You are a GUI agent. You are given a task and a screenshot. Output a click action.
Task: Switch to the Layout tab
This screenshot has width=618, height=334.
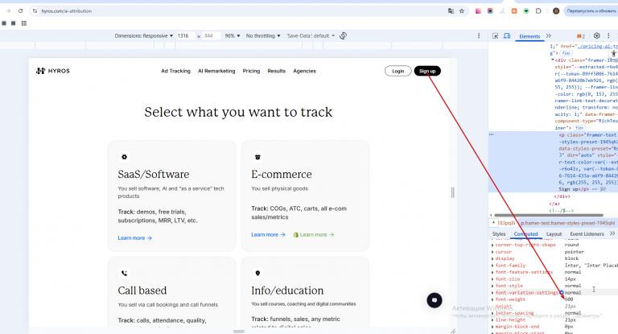(554, 234)
